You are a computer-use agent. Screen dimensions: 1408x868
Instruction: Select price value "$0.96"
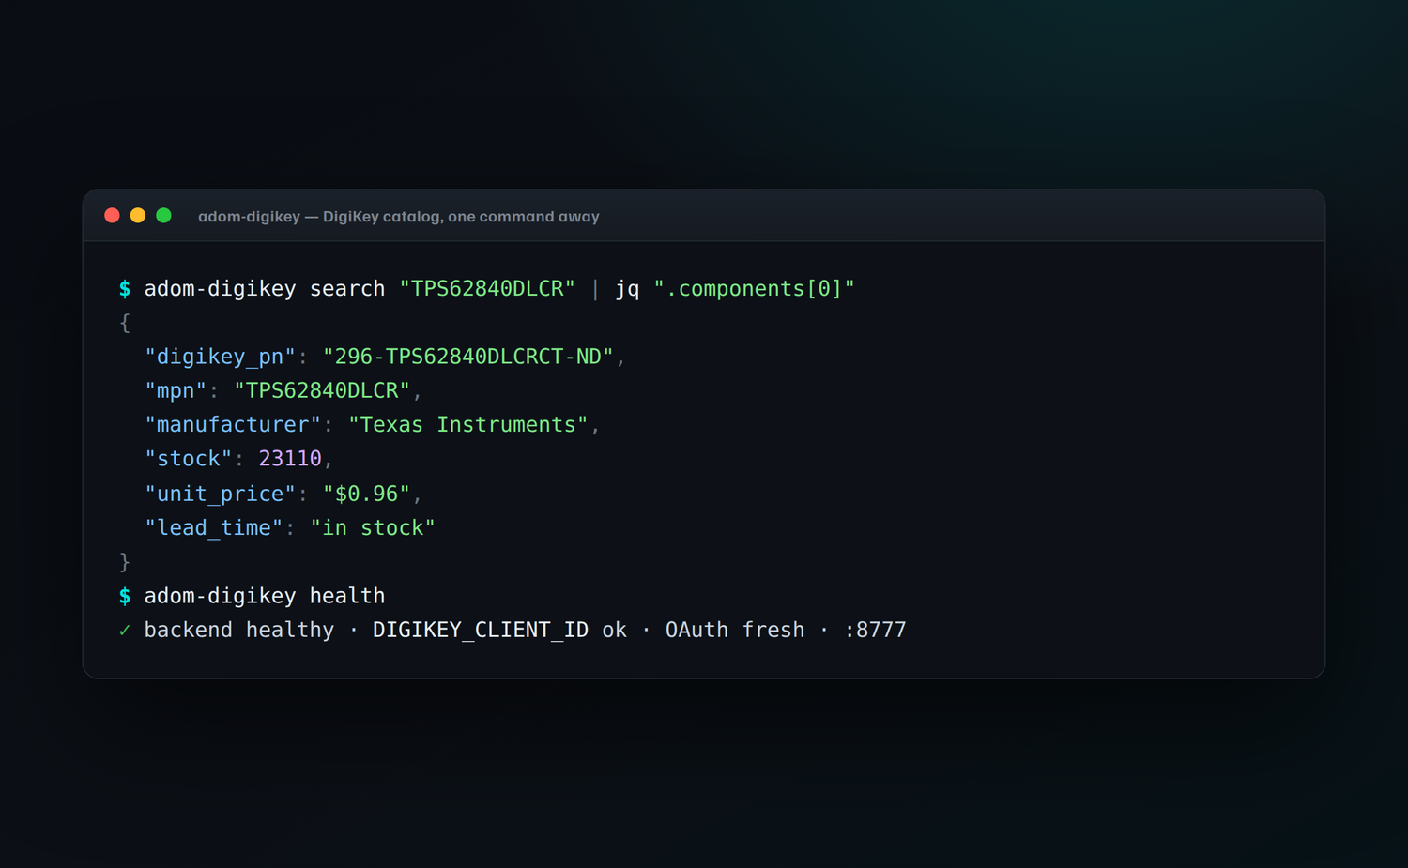(x=367, y=494)
